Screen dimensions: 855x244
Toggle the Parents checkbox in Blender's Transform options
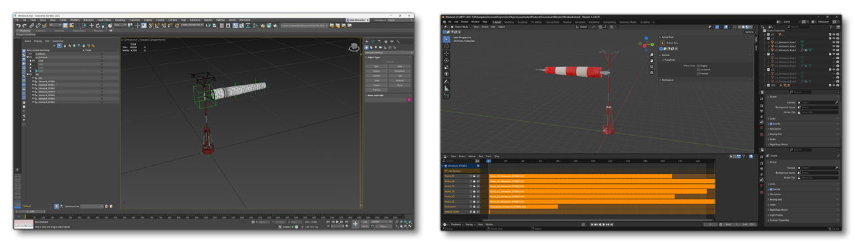(x=699, y=74)
